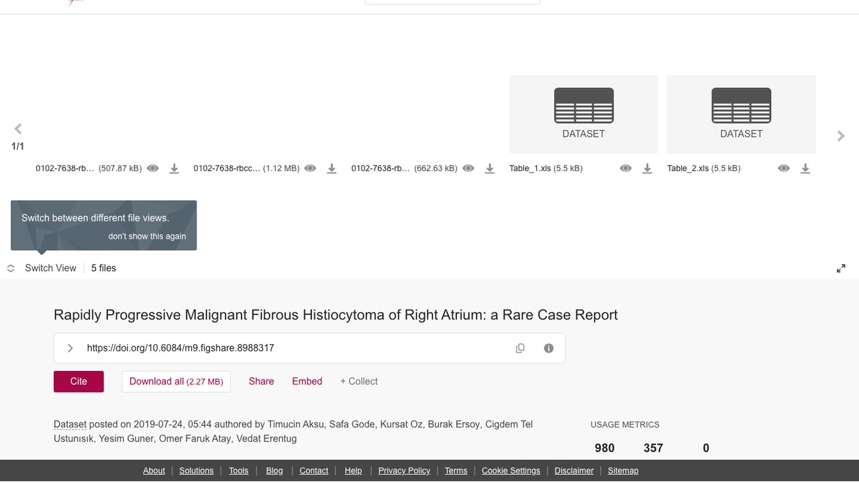Download the 1.12 MB file

[332, 168]
